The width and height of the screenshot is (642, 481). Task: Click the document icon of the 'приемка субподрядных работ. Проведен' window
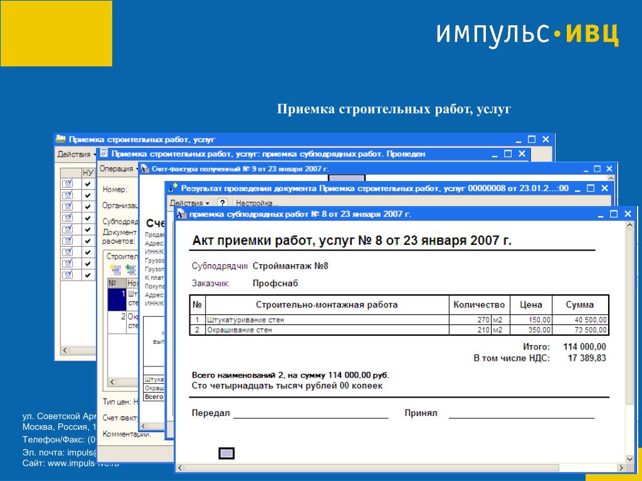coord(104,153)
